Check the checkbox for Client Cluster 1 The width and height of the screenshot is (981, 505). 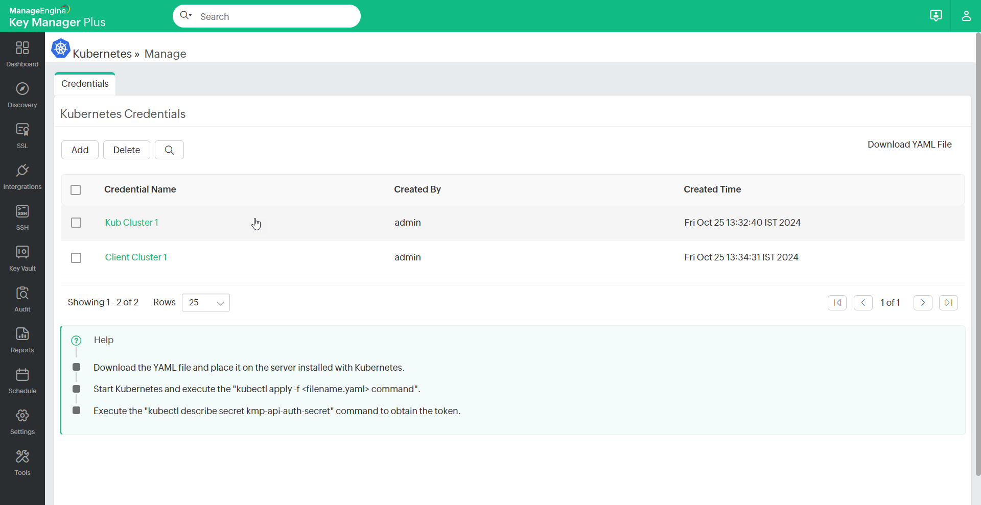click(x=76, y=258)
